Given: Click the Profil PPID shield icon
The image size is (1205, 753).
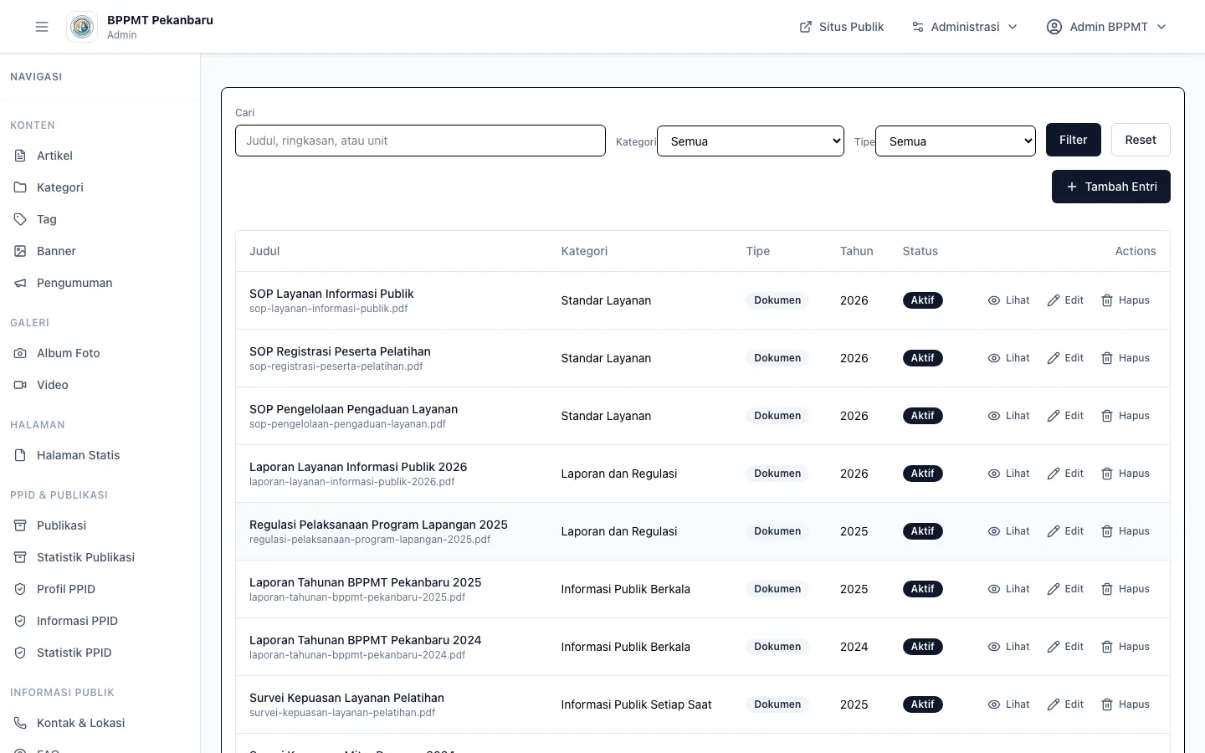Looking at the screenshot, I should pyautogui.click(x=20, y=589).
